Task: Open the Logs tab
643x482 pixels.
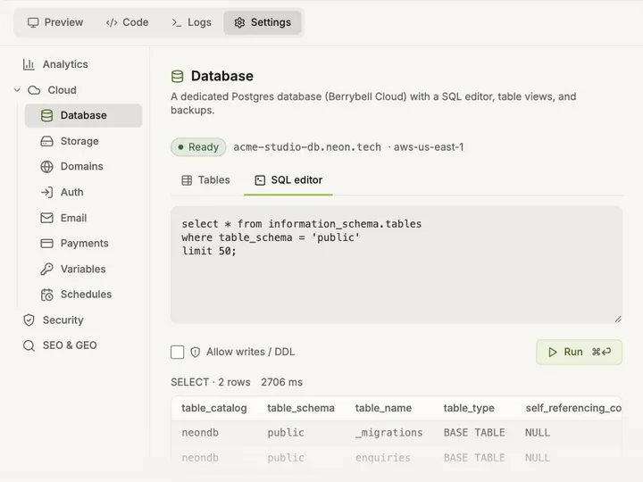Action: click(191, 22)
